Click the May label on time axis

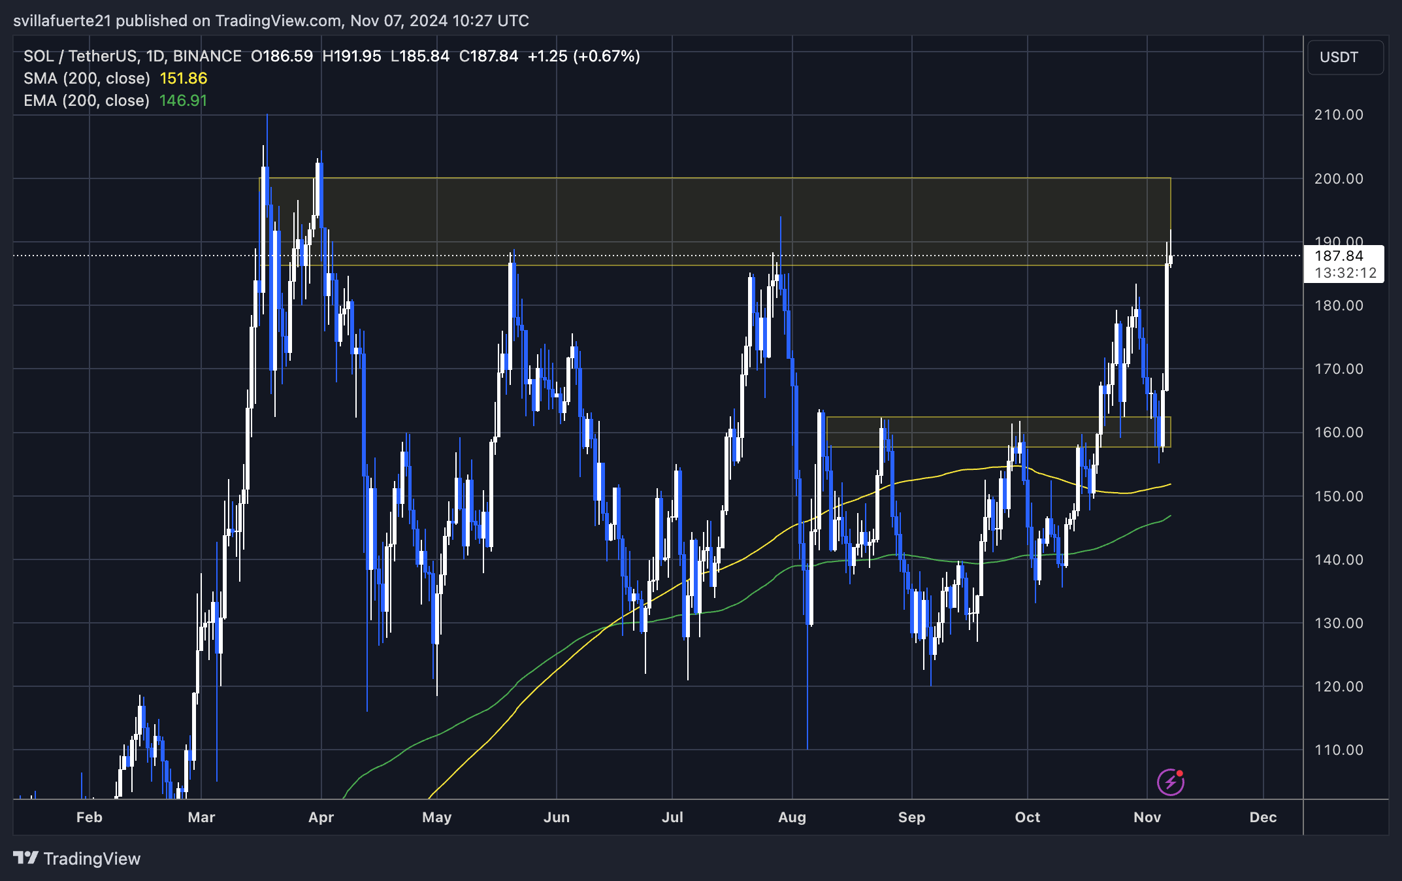pos(437,817)
